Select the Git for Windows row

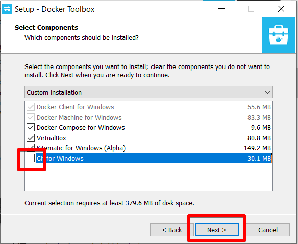tap(154, 158)
